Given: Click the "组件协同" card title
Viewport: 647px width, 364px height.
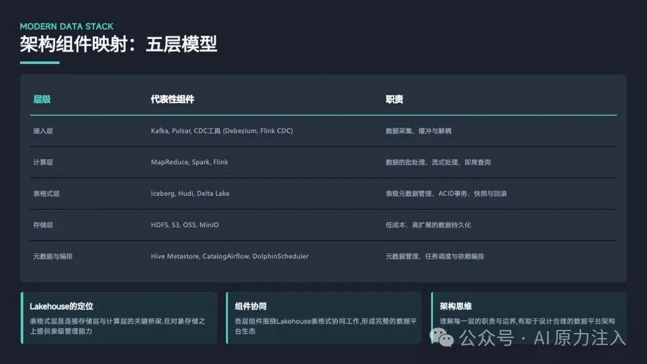Looking at the screenshot, I should (x=250, y=306).
